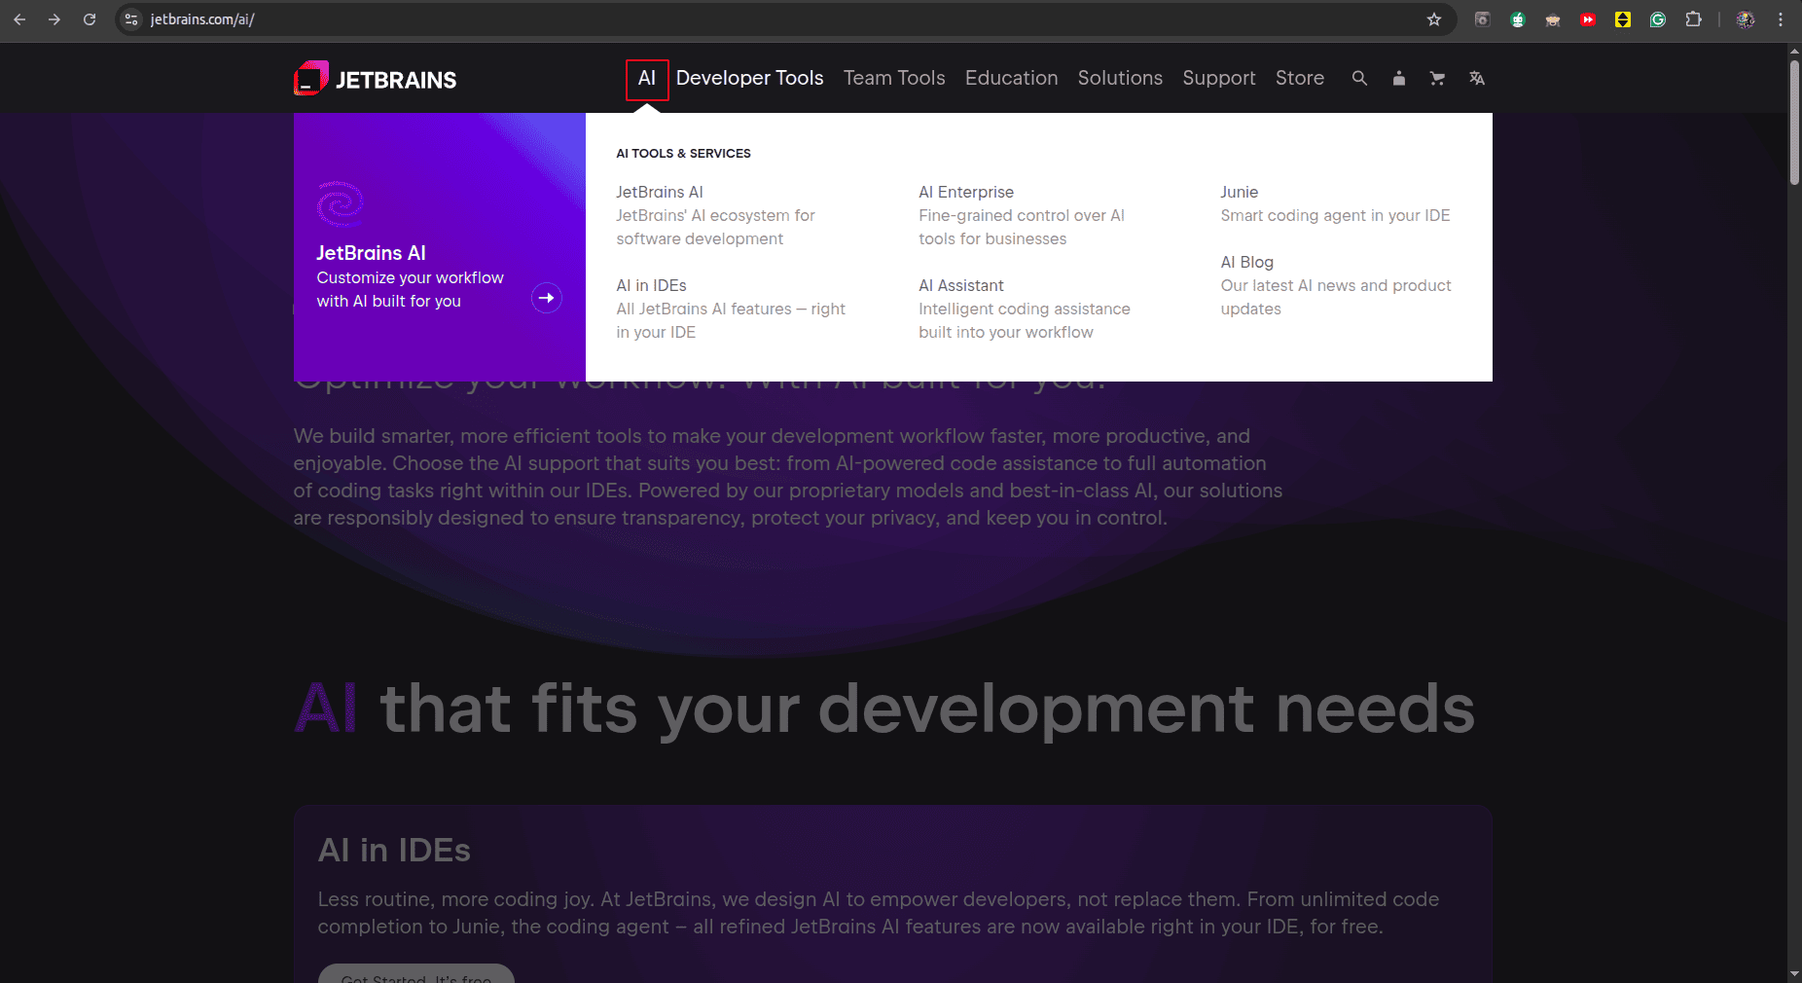This screenshot has height=983, width=1802.
Task: Click the JetBrains logo
Action: pyautogui.click(x=376, y=79)
